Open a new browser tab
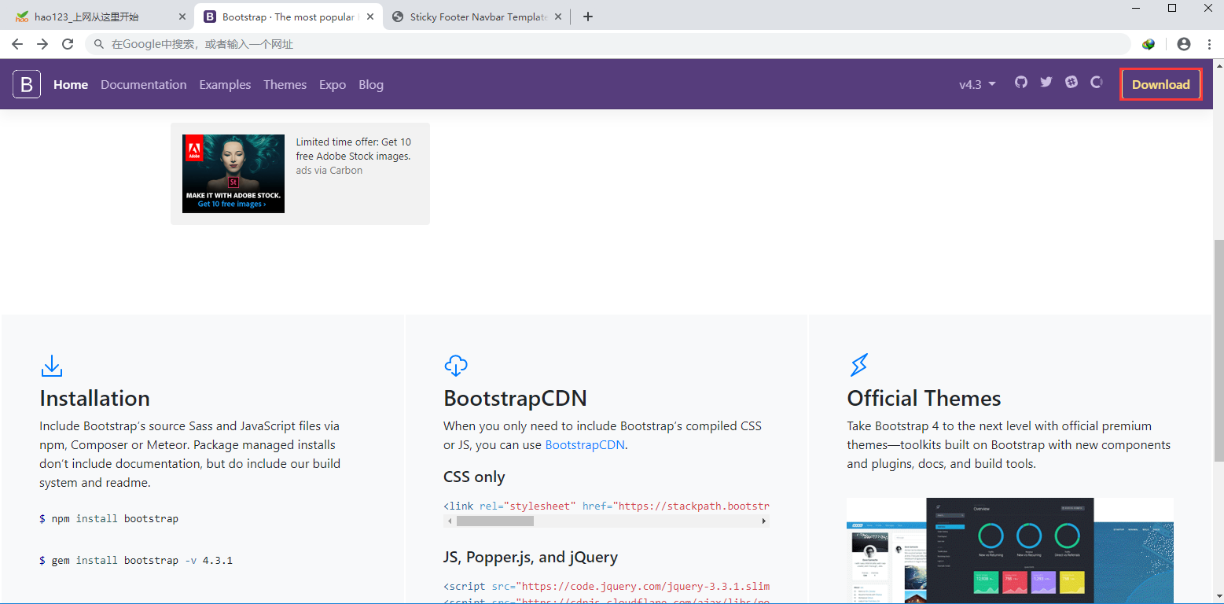This screenshot has width=1224, height=604. [588, 17]
